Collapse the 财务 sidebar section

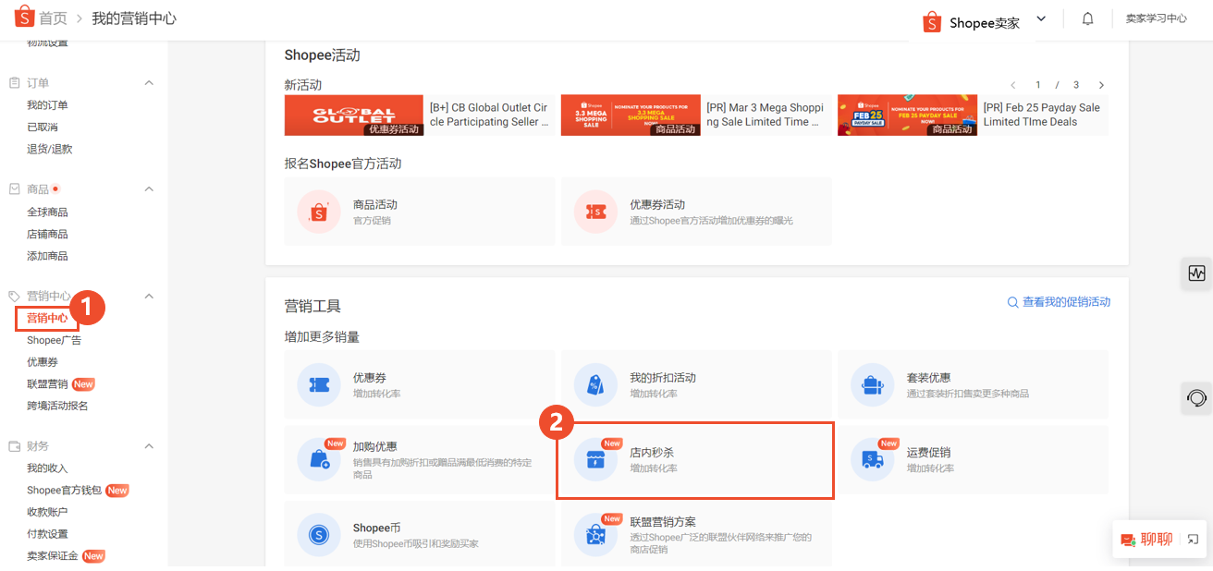[149, 446]
